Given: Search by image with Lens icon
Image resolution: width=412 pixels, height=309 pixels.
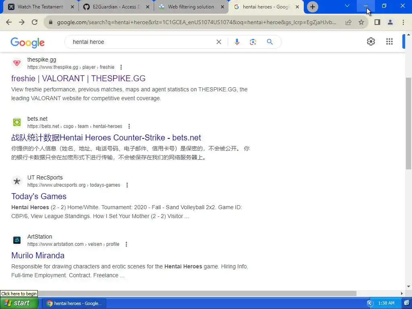Looking at the screenshot, I should [253, 42].
